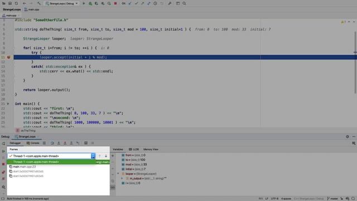
Task: Collapse the looper variable node
Action: [x=118, y=174]
